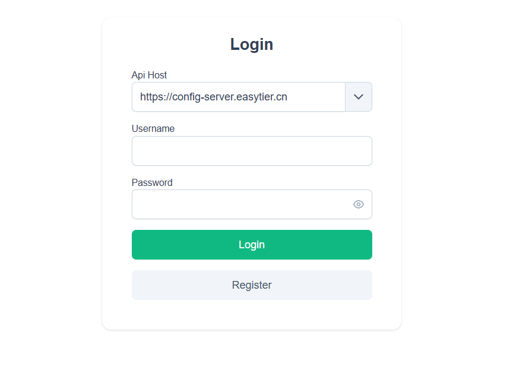Image resolution: width=510 pixels, height=376 pixels.
Task: Open the server host suggestions list
Action: tap(359, 97)
